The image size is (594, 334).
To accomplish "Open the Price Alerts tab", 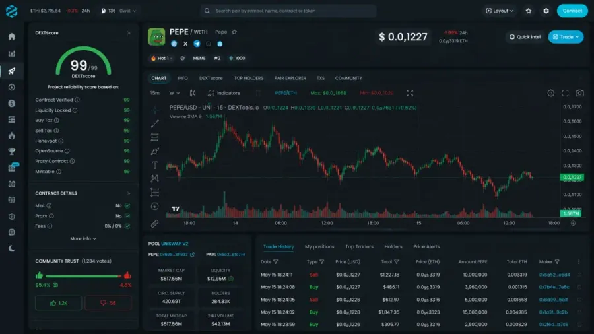I will (426, 246).
